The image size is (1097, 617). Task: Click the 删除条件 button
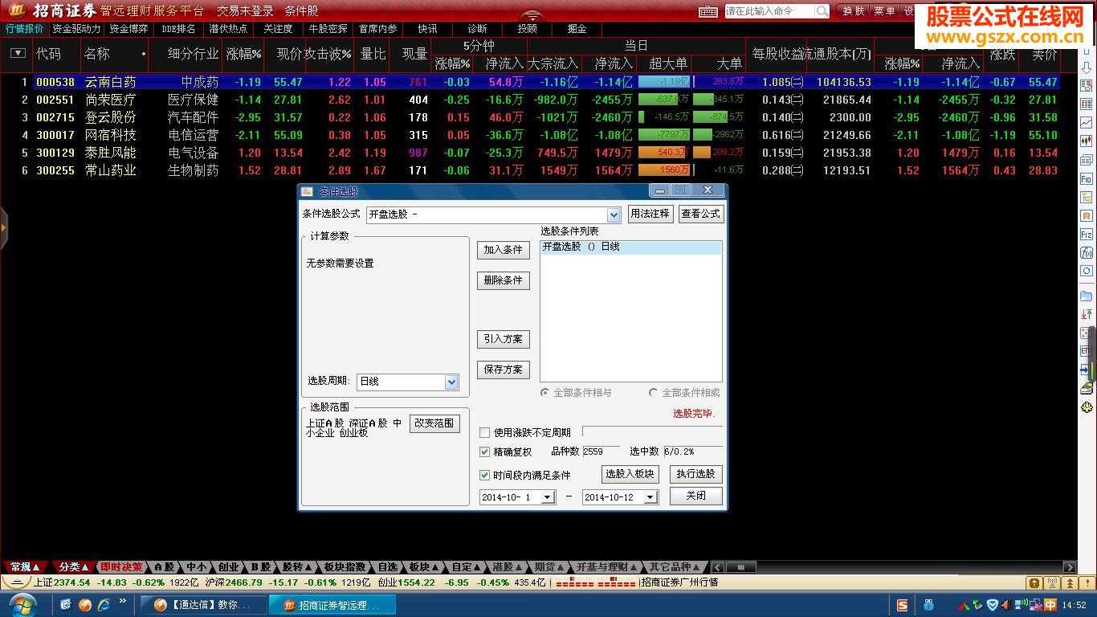coord(503,280)
